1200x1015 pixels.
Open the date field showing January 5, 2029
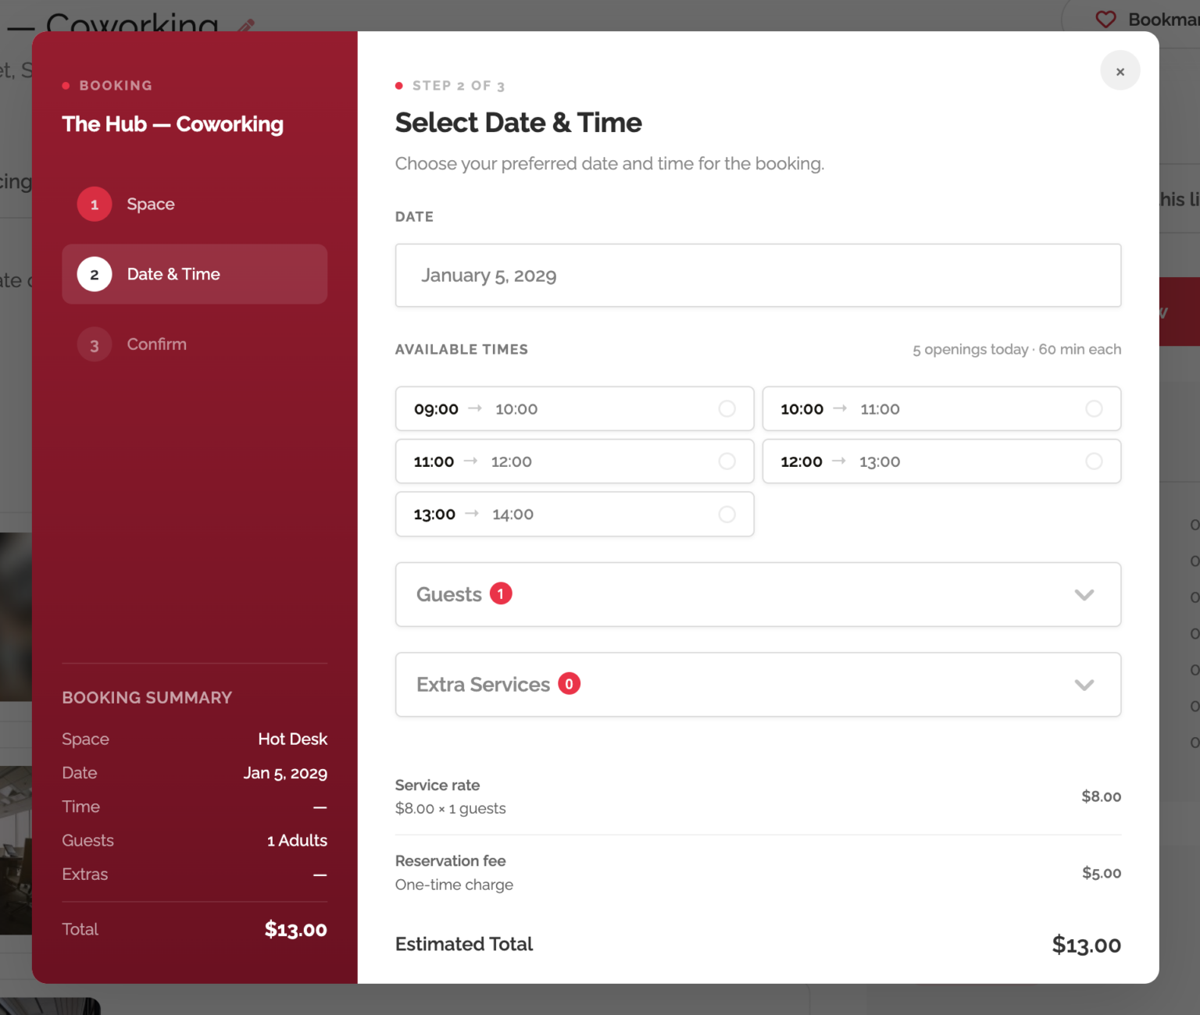758,276
